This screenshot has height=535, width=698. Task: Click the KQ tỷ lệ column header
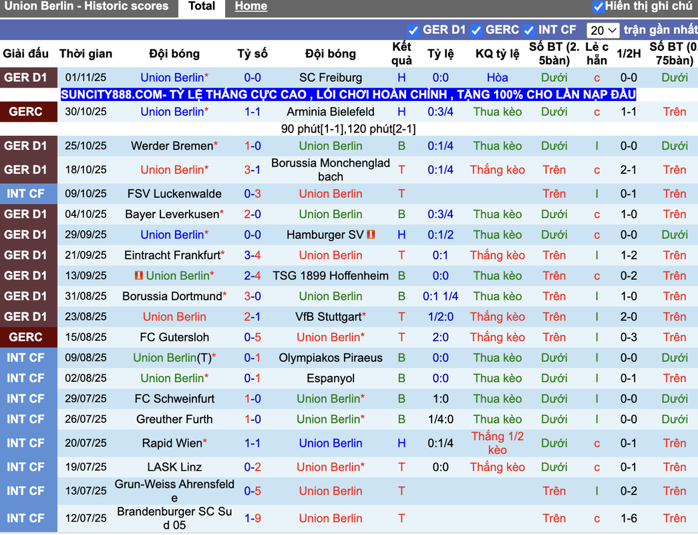(x=497, y=54)
